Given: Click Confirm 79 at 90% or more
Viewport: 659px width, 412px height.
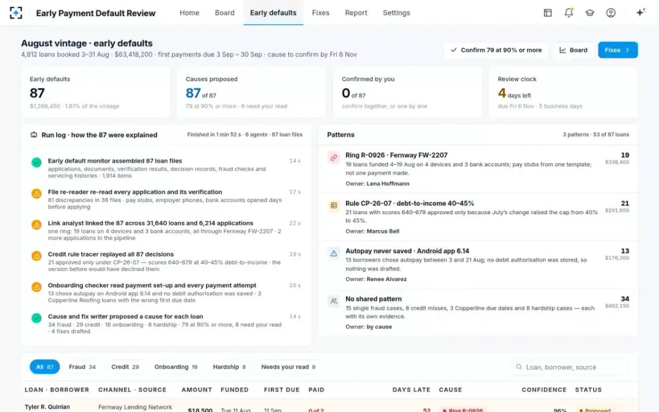Looking at the screenshot, I should (496, 50).
